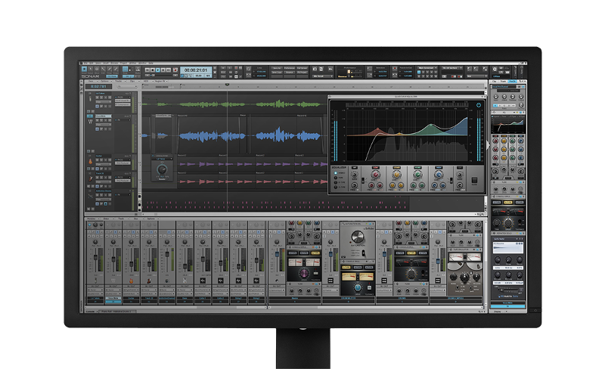Image resolution: width=605 pixels, height=369 pixels.
Task: Click the red LOW band gain knob
Action: click(x=375, y=175)
